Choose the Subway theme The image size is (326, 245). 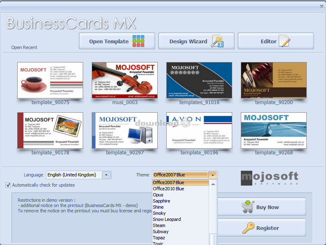(x=181, y=232)
